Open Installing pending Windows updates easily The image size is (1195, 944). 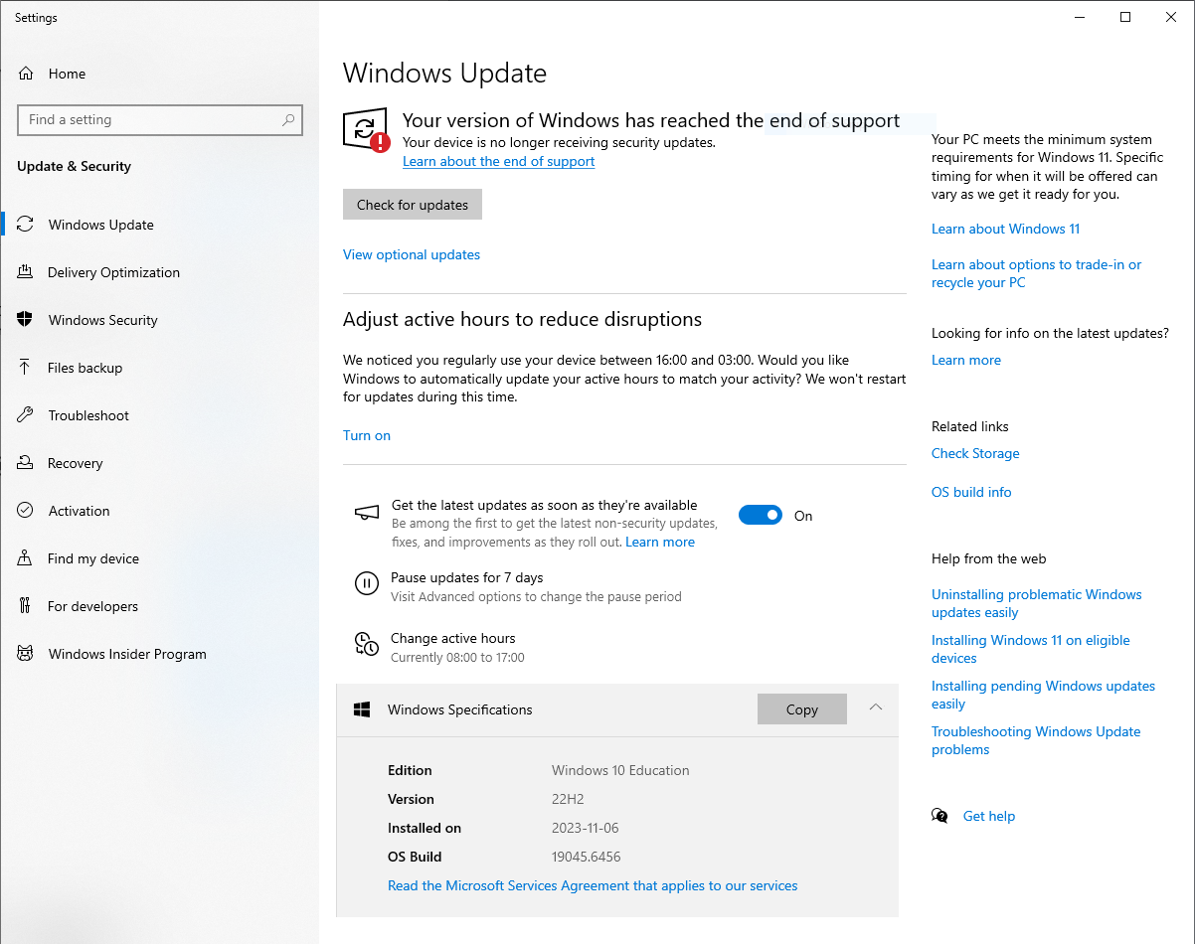(1043, 695)
